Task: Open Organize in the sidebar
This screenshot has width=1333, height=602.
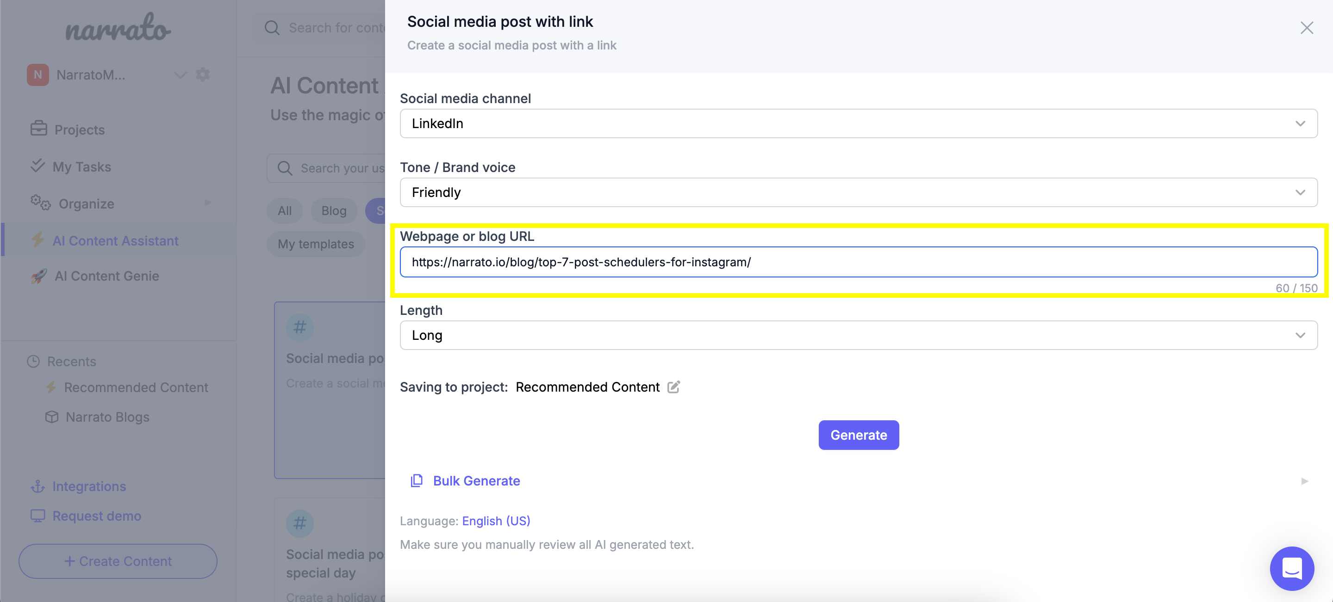Action: coord(87,204)
